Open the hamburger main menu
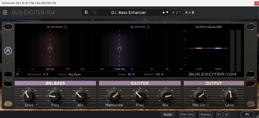The height and width of the screenshot is (118, 259). [5, 13]
